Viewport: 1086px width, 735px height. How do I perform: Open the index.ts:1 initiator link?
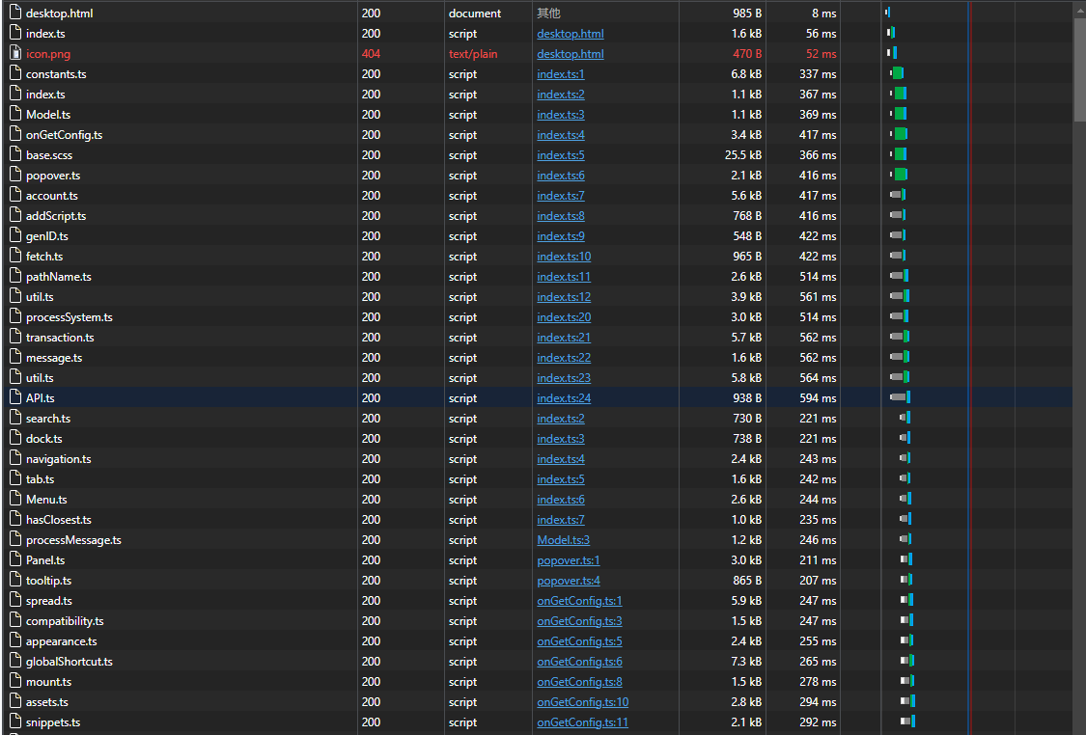tap(560, 74)
